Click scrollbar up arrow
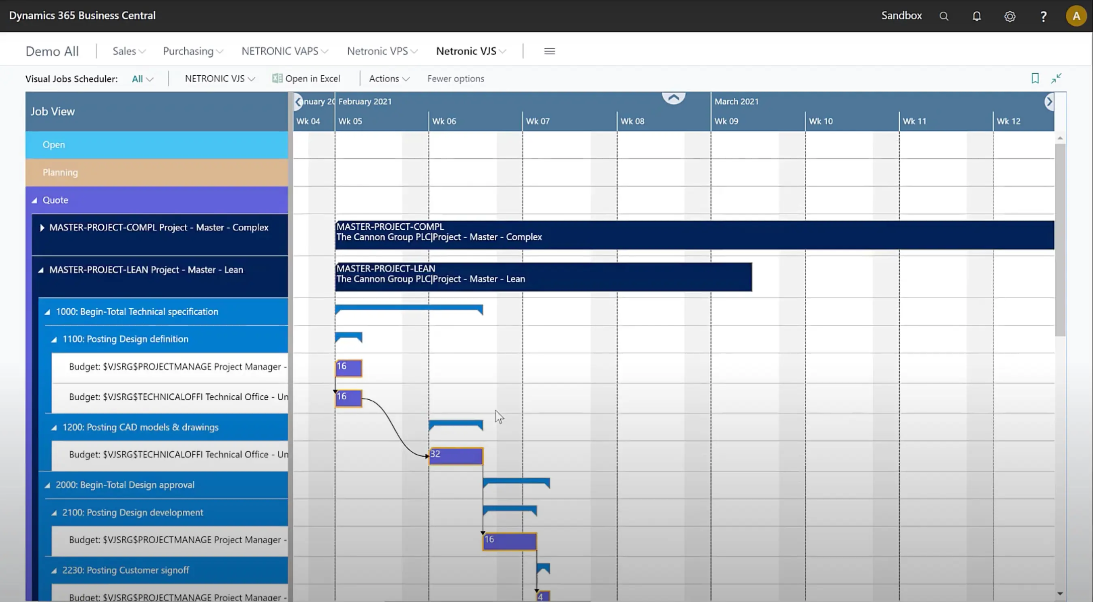This screenshot has height=602, width=1093. pyautogui.click(x=1060, y=138)
